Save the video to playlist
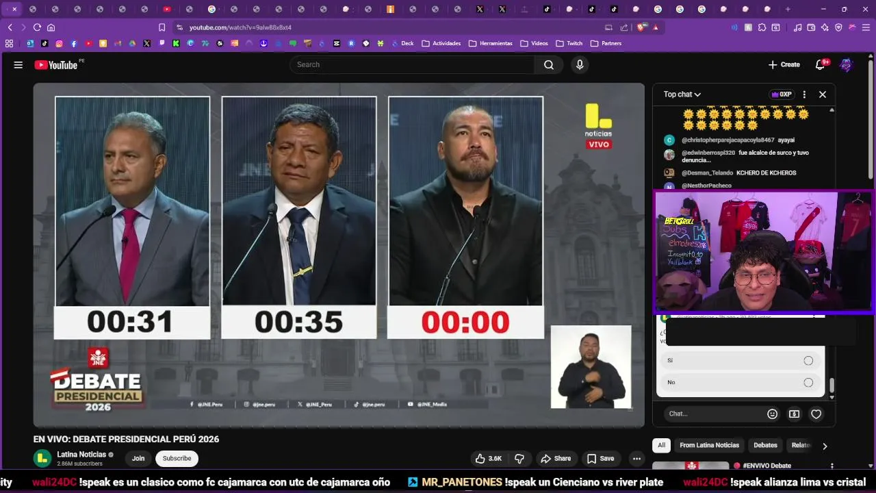This screenshot has width=876, height=493. coord(600,458)
